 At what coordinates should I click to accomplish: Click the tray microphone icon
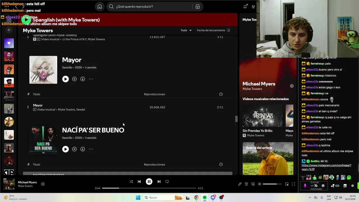[322, 198]
